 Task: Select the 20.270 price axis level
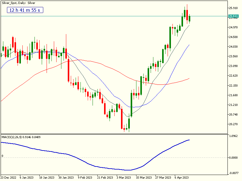click(x=233, y=124)
